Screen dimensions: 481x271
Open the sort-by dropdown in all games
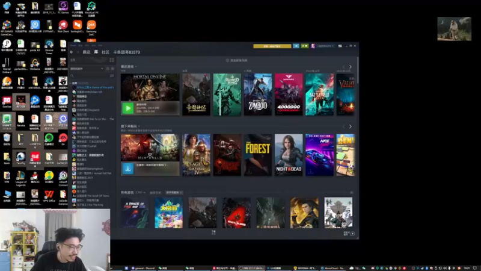tap(174, 193)
